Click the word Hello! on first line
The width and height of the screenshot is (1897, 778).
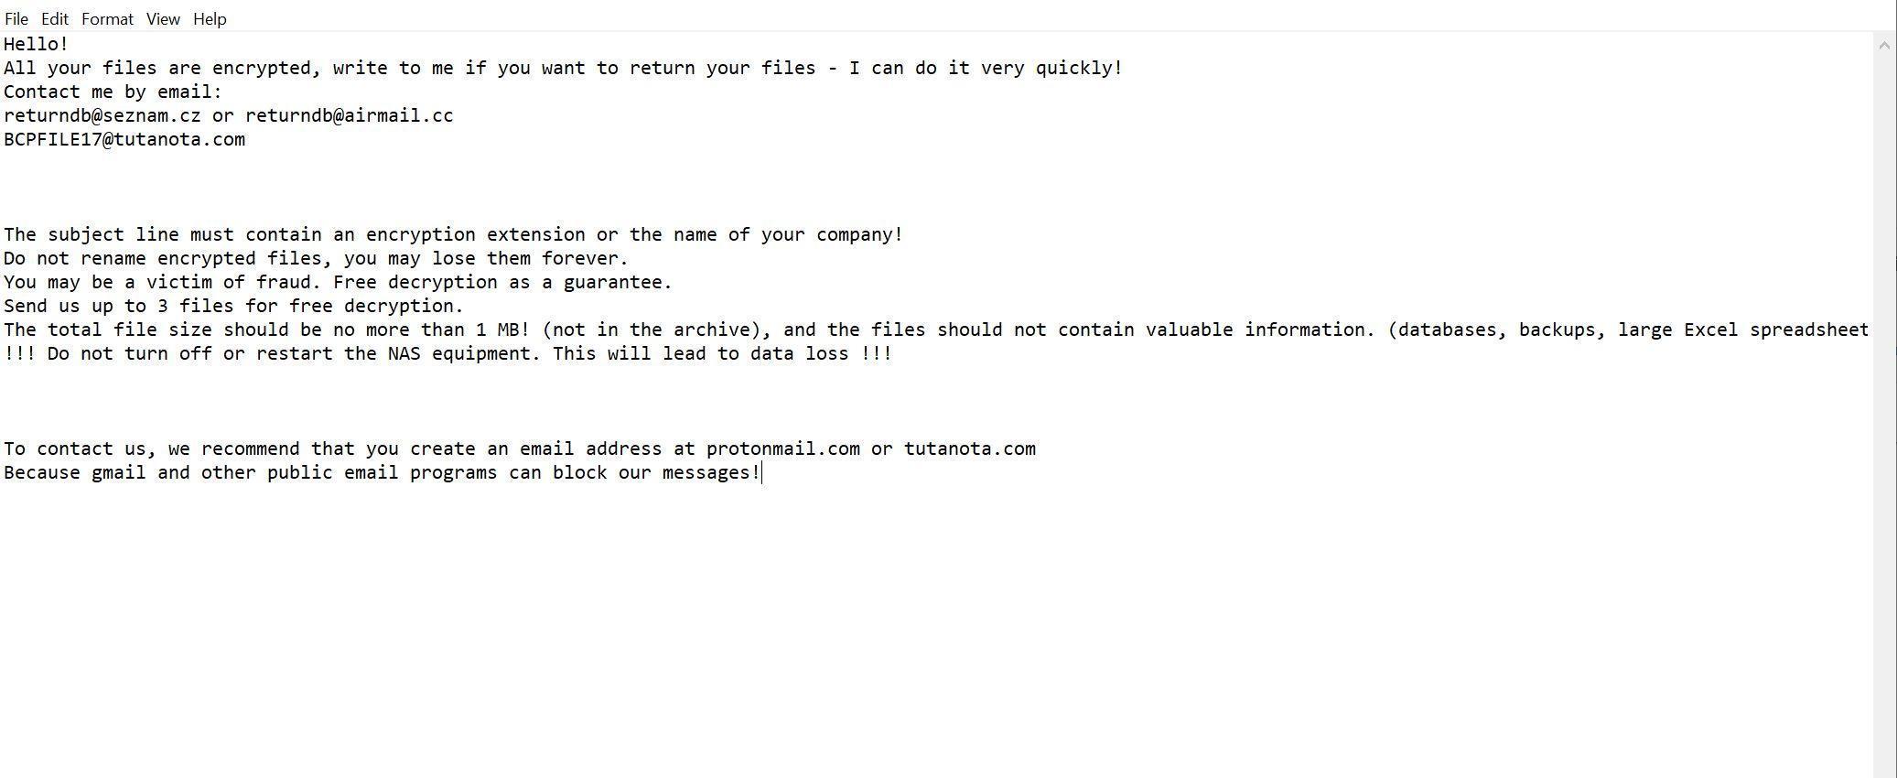[36, 45]
